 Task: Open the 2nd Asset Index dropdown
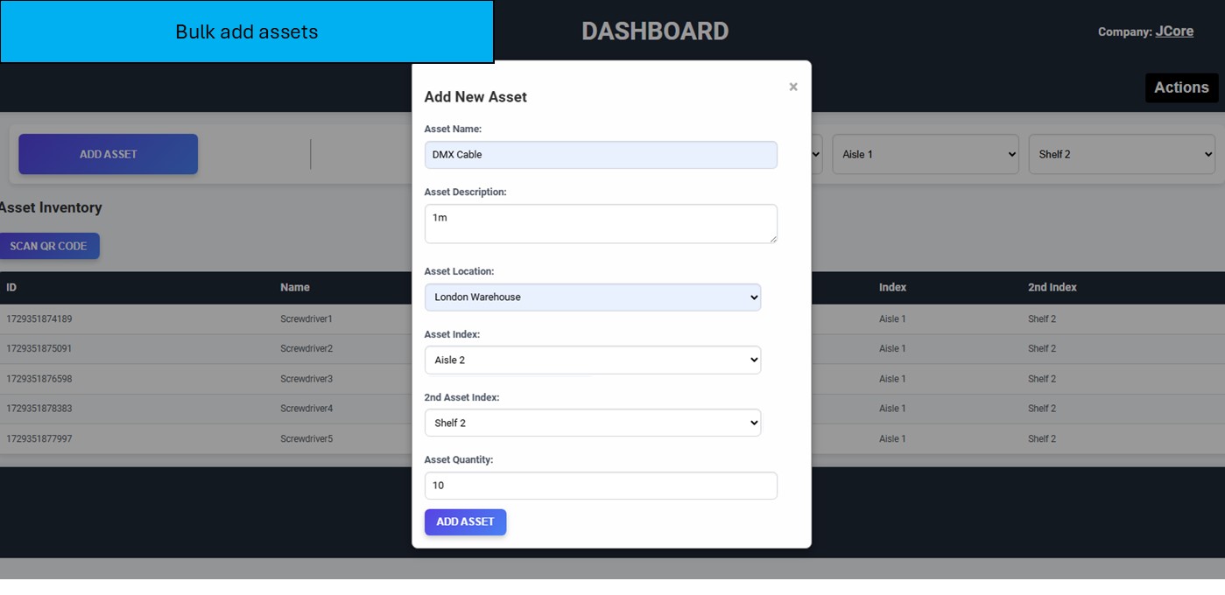(x=593, y=423)
